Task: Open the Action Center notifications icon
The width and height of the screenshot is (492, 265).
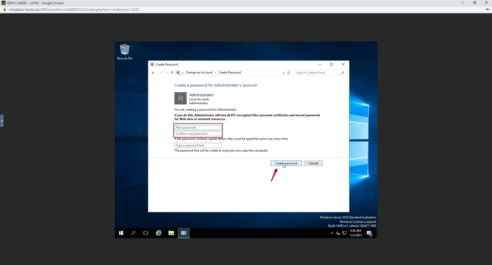Action: click(x=369, y=233)
